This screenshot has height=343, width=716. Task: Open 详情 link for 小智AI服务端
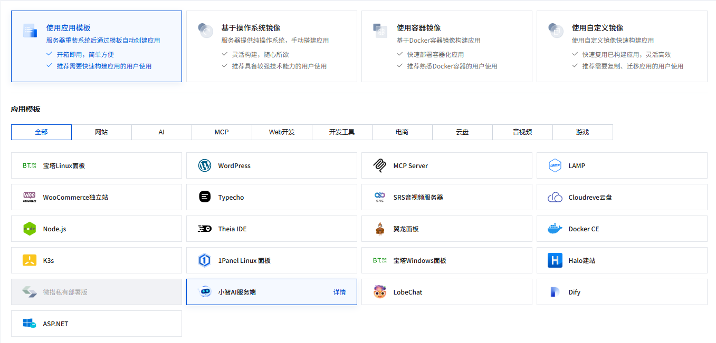tap(339, 292)
